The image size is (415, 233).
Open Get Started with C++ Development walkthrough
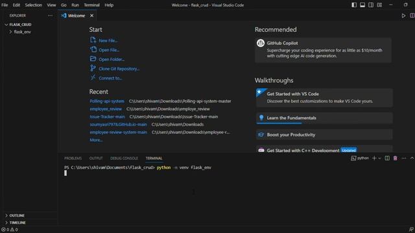click(324, 149)
